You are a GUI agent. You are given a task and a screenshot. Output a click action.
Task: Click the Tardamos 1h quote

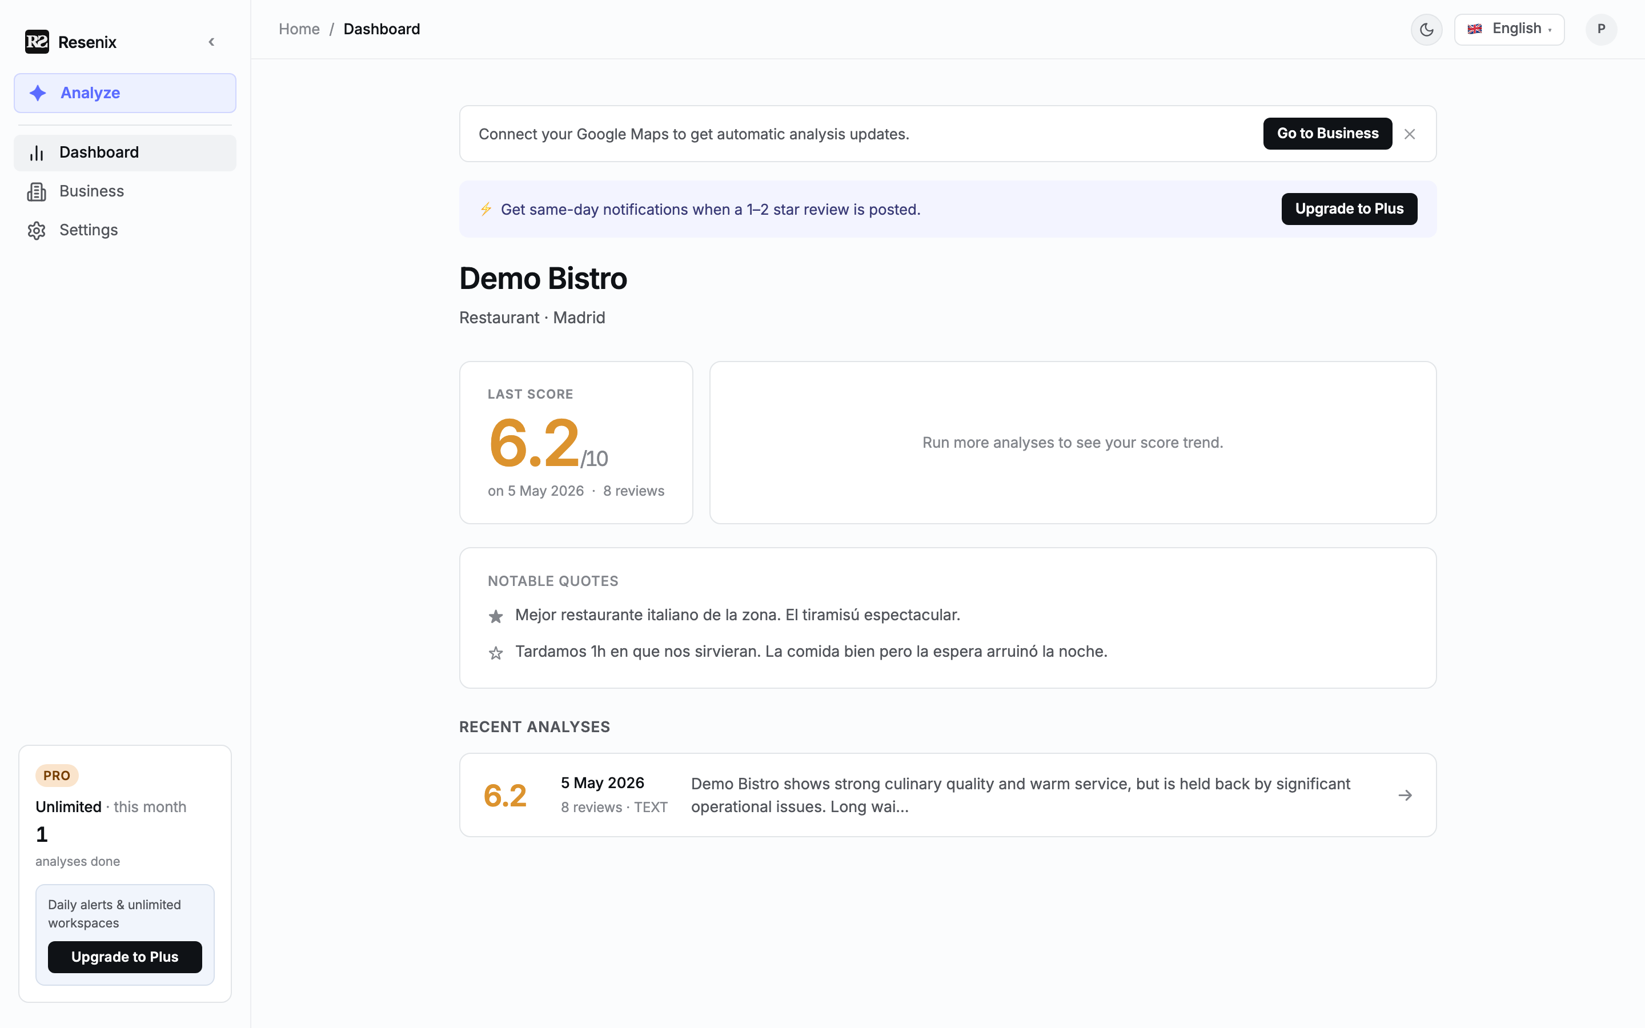811,651
